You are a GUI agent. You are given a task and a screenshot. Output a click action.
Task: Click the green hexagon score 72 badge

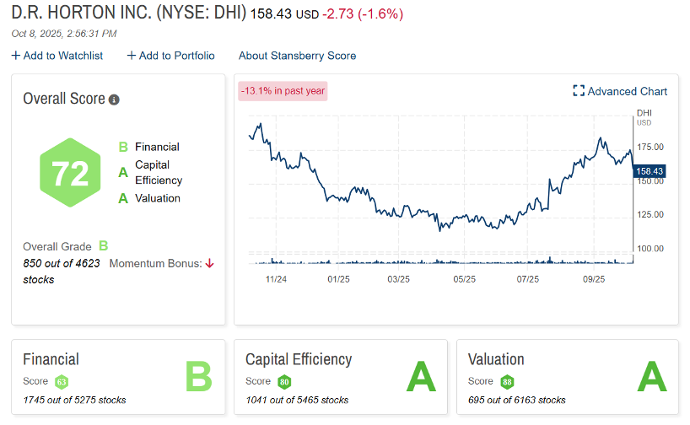point(70,174)
